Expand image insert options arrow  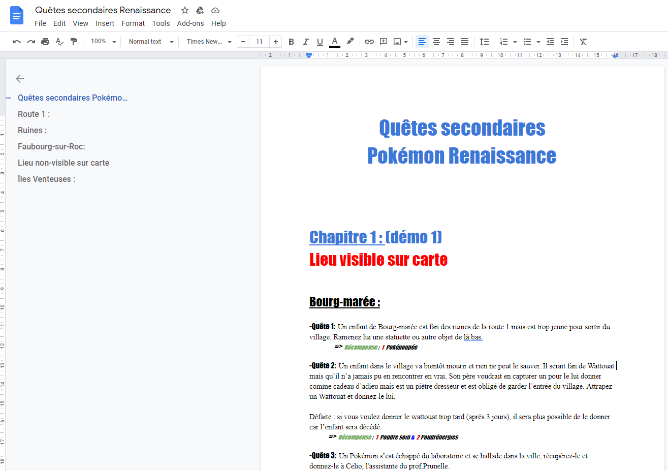(x=406, y=42)
